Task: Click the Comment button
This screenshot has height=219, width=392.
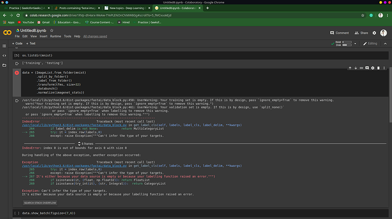Action: point(339,33)
